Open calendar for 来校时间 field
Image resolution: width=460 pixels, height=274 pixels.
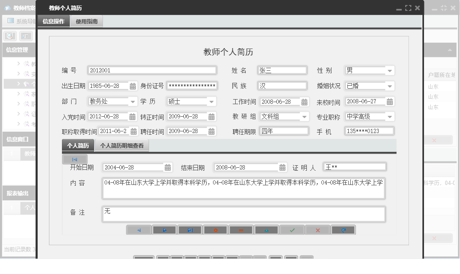[390, 102]
